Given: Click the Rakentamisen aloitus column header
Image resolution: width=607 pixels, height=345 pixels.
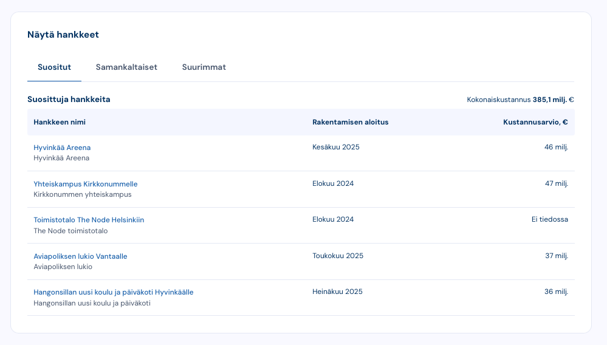Looking at the screenshot, I should point(350,122).
